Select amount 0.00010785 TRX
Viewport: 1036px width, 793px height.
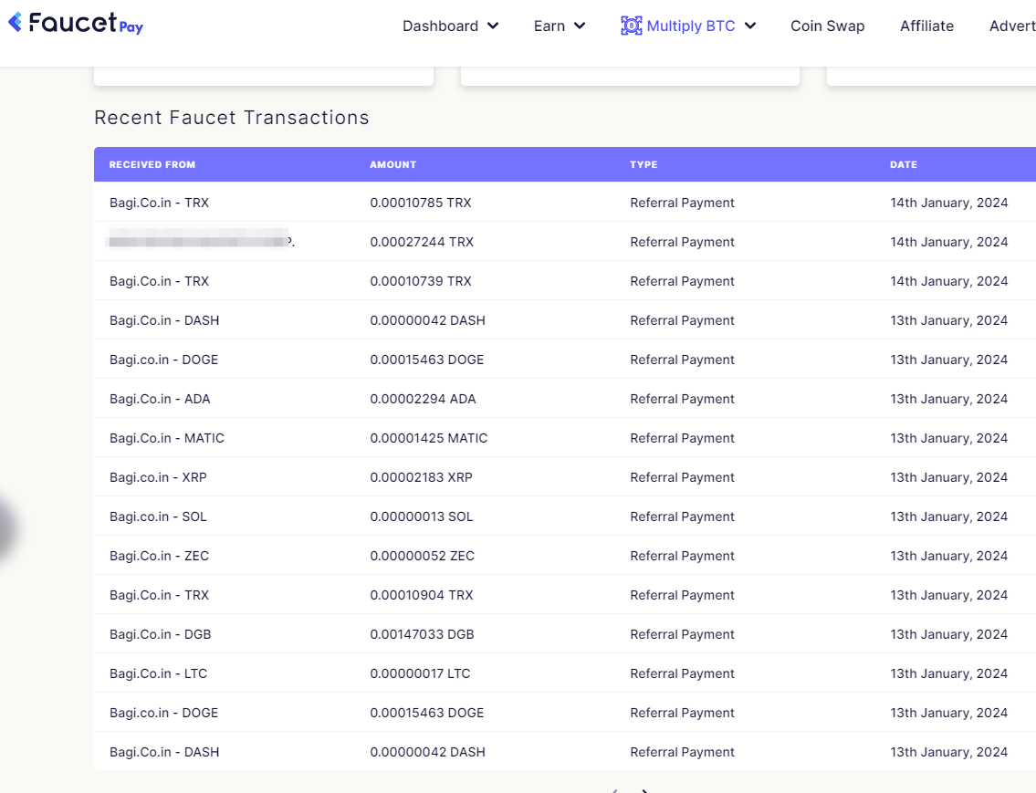(x=420, y=203)
